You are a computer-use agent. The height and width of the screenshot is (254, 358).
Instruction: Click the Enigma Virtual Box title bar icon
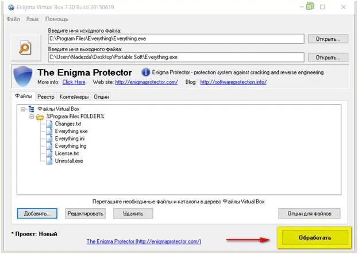(x=11, y=7)
